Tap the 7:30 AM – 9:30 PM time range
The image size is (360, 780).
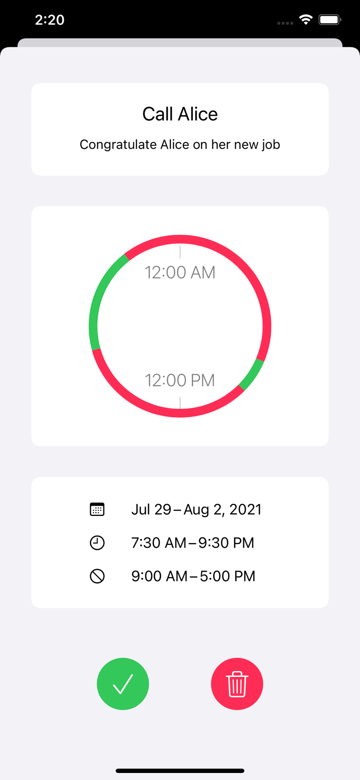coord(193,542)
